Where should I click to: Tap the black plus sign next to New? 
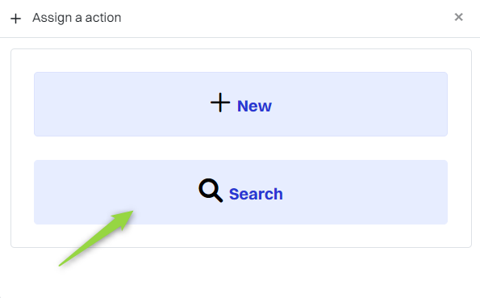tap(220, 103)
